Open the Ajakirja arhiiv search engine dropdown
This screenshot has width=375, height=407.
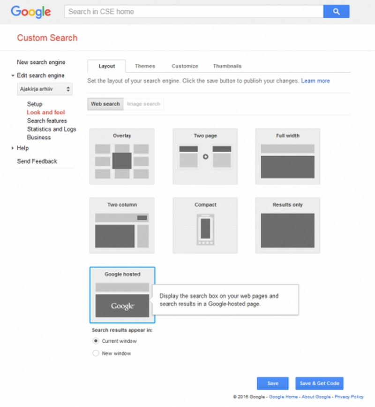pos(45,89)
